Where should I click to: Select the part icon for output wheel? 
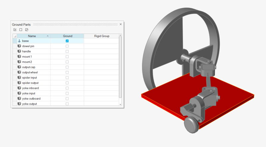[x=19, y=73]
